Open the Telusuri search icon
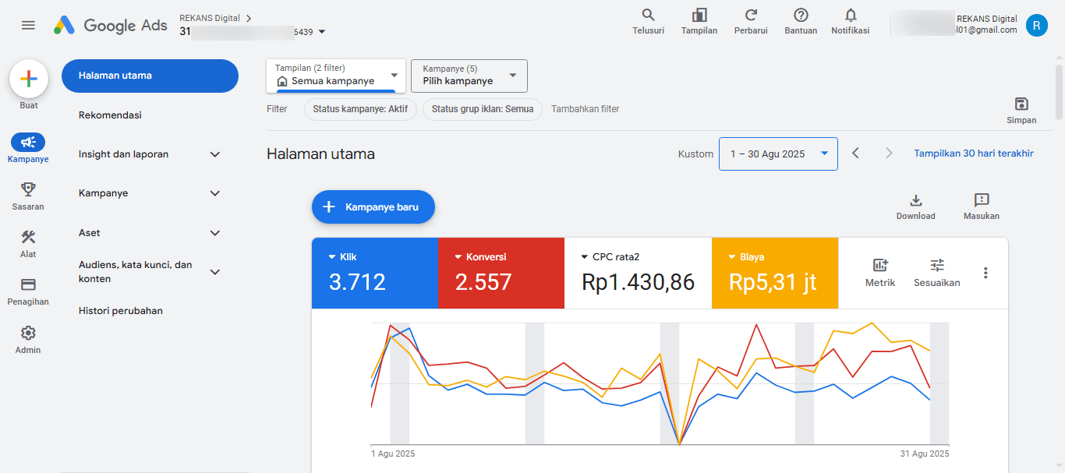1065x473 pixels. [648, 16]
